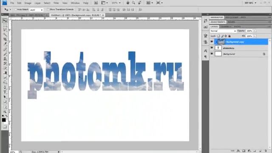The image size is (272, 153).
Task: Select the Brush tool
Action: [x=5, y=54]
